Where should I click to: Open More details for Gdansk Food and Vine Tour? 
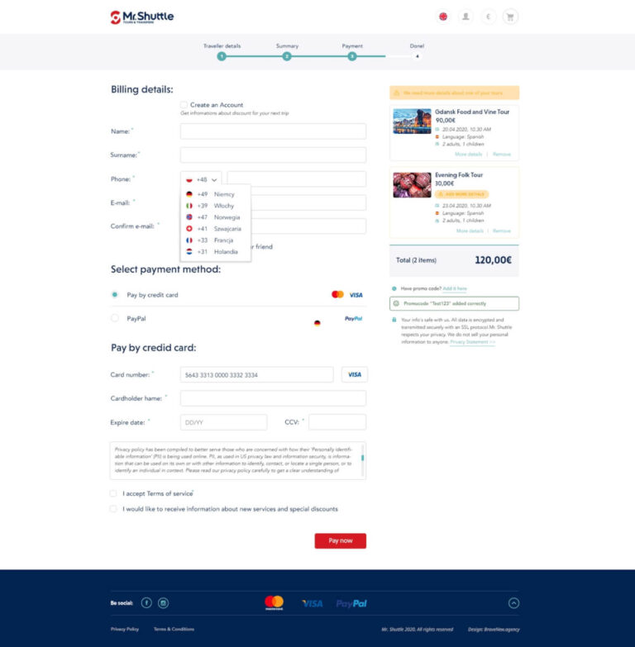pyautogui.click(x=468, y=155)
